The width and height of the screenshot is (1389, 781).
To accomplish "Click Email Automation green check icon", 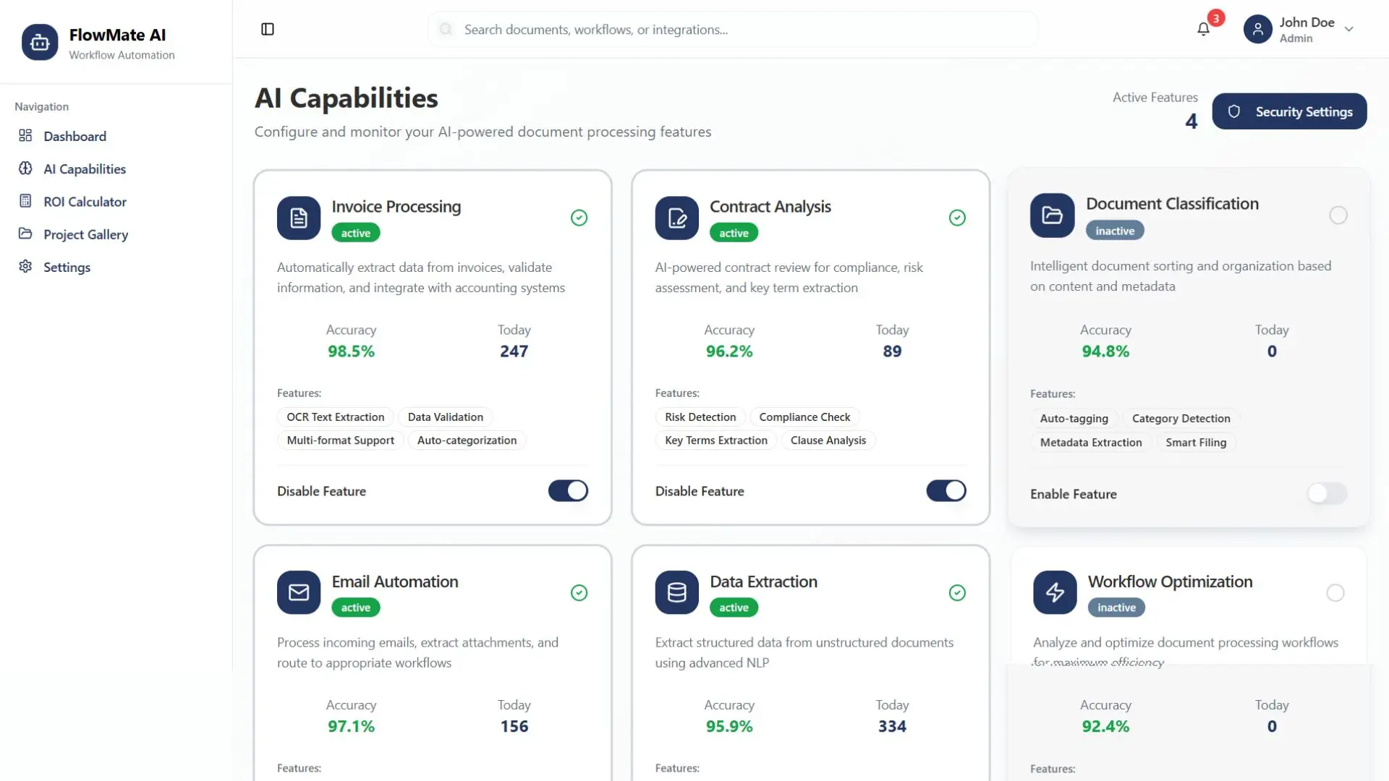I will (x=579, y=592).
